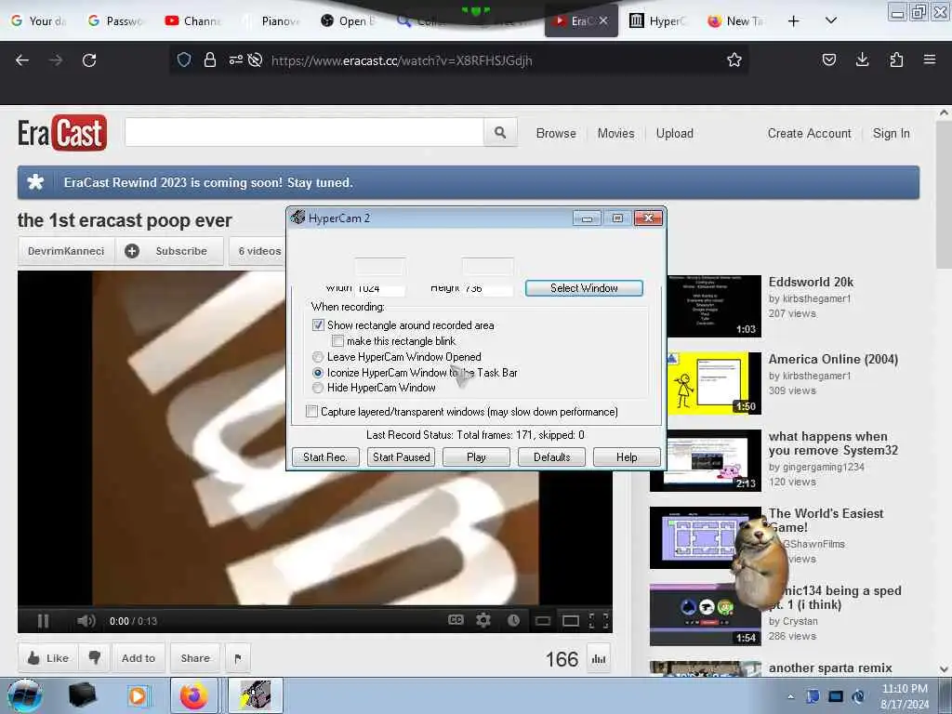Enable make this rectangle blink
Image resolution: width=952 pixels, height=714 pixels.
click(338, 340)
